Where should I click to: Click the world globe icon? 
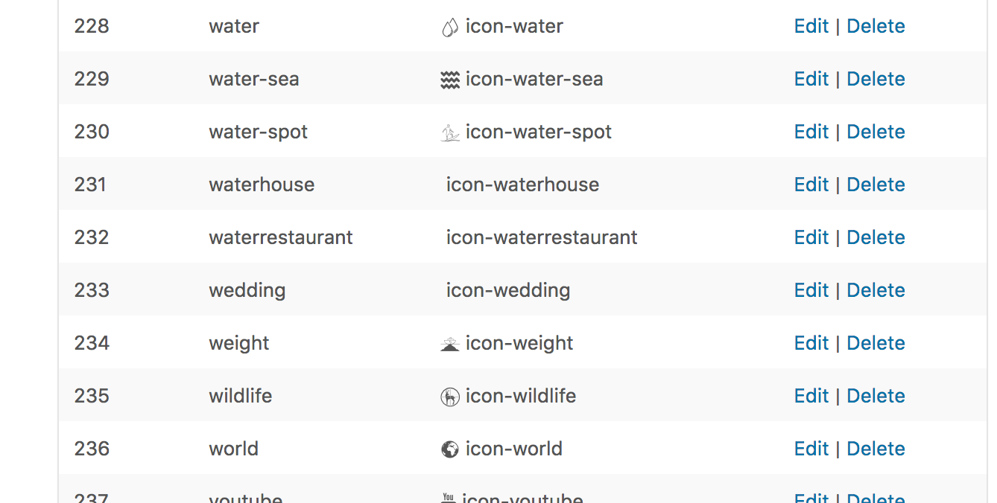click(449, 449)
